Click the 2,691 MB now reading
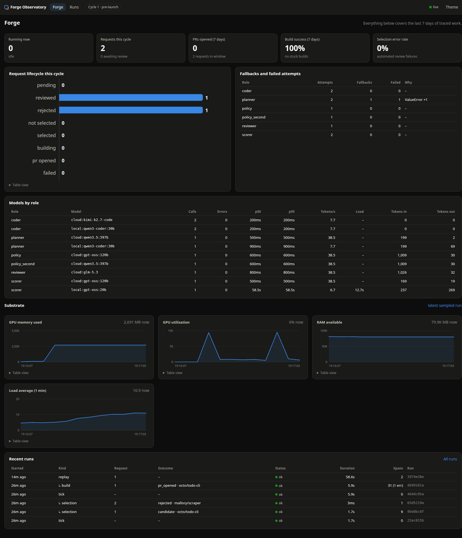This screenshot has height=538, width=462. point(136,322)
